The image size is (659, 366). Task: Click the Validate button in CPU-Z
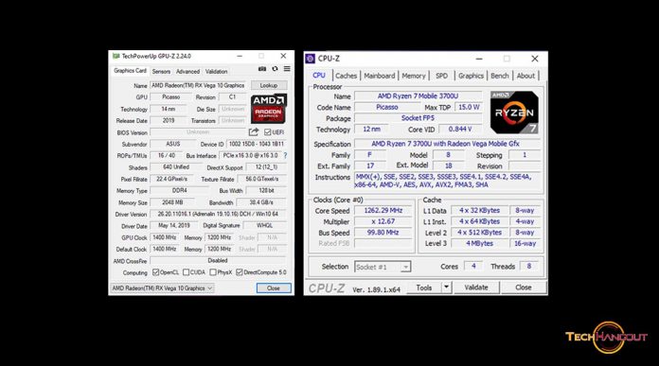[476, 288]
